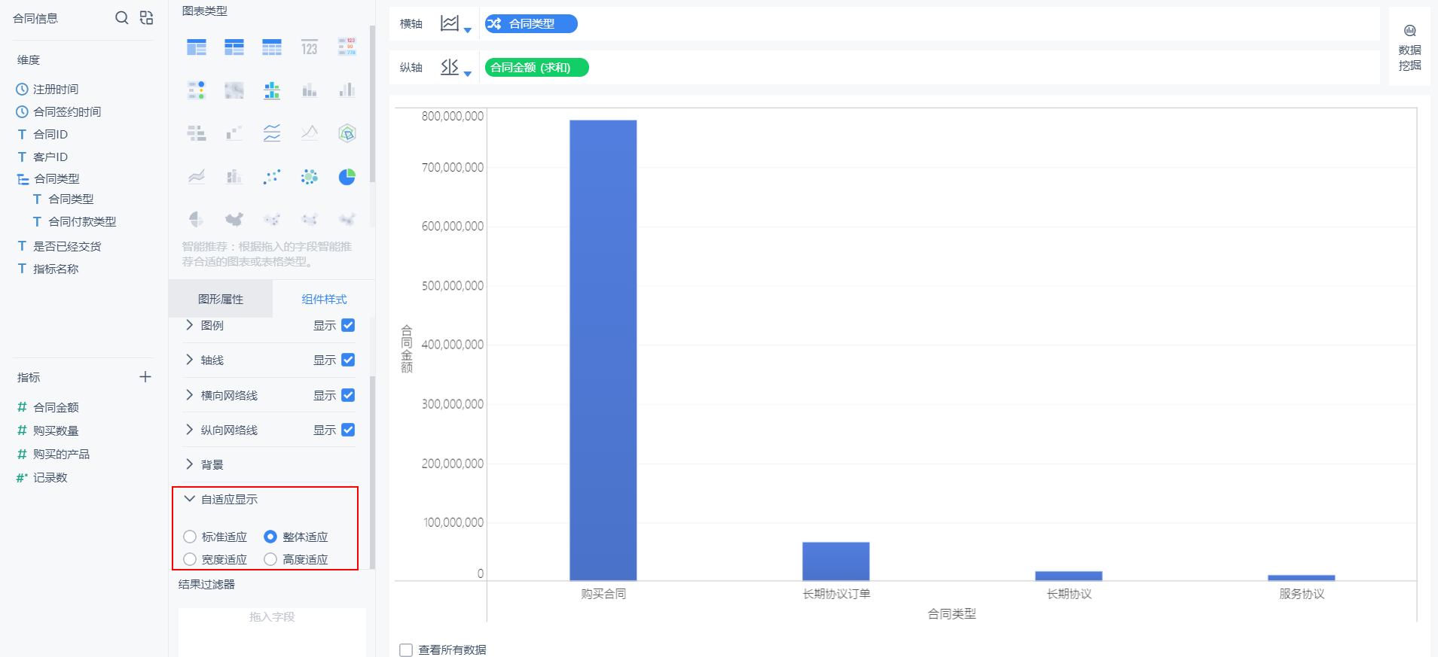The image size is (1438, 657).
Task: Click the 合同金额 (求和) field pill
Action: 536,68
